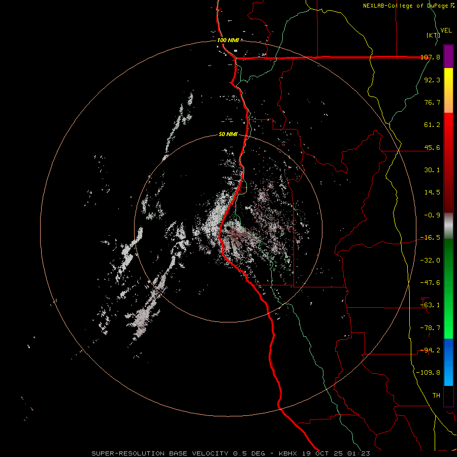Click the TH label on the legend
457x457 pixels.
pos(436,396)
